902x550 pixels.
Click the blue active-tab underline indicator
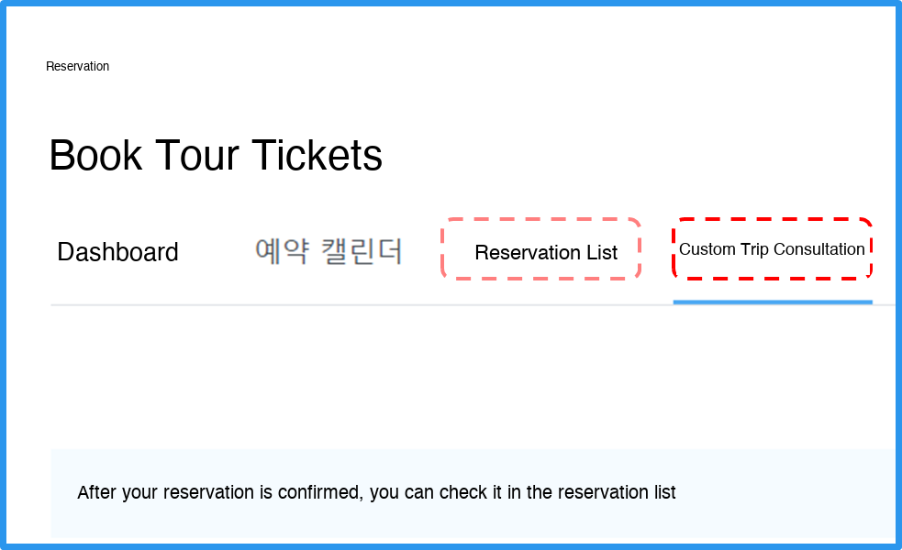772,301
